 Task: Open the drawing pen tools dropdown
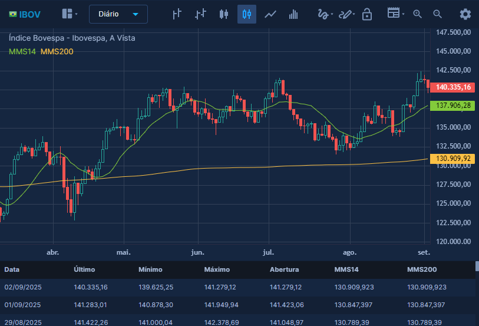tap(347, 14)
